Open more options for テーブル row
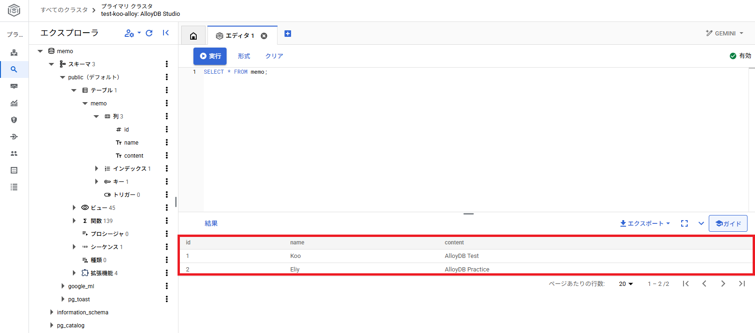The width and height of the screenshot is (755, 333). click(x=167, y=90)
